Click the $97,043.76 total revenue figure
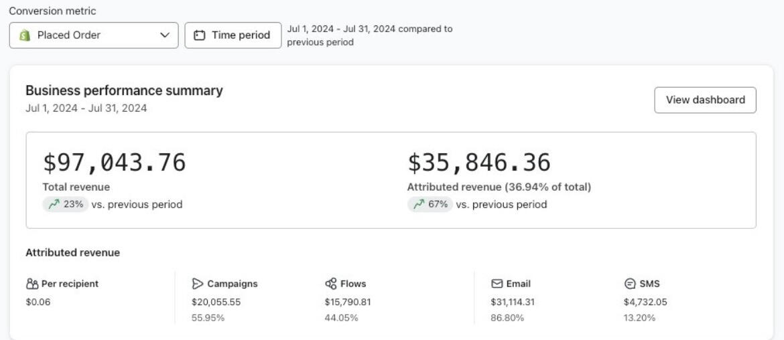This screenshot has height=340, width=784. 114,163
